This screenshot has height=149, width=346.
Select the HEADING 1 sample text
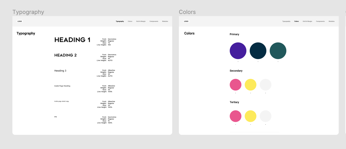[72, 40]
